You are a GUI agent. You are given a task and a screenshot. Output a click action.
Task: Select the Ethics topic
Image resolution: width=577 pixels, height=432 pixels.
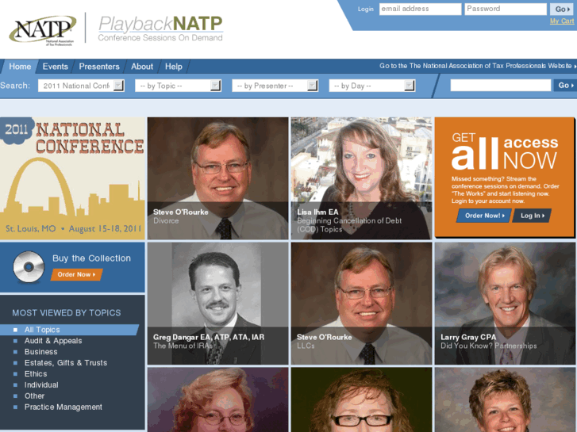point(36,374)
